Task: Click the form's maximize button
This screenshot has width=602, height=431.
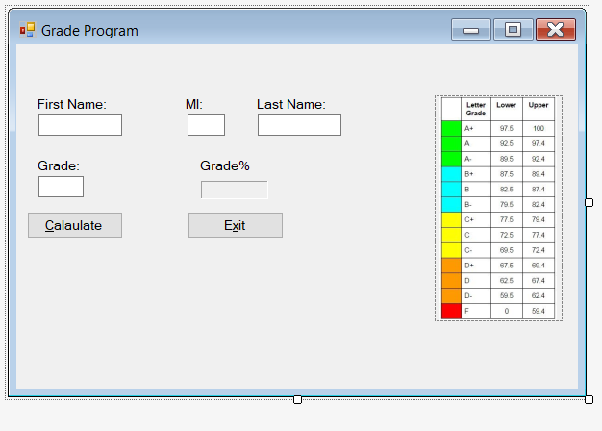Action: 513,30
